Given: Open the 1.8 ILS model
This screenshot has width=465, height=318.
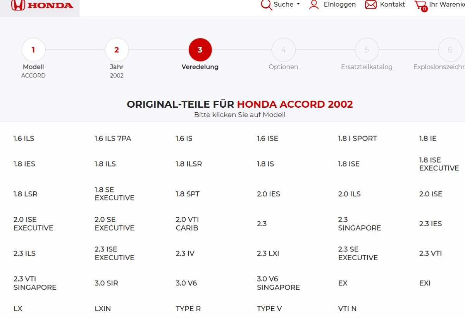Looking at the screenshot, I should (x=105, y=164).
